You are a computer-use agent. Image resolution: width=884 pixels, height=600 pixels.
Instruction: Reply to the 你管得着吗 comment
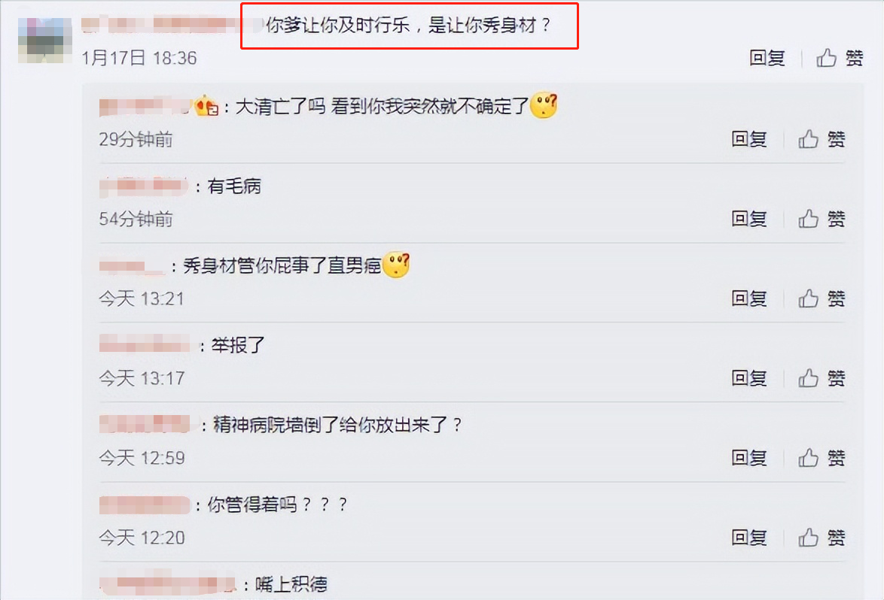[749, 538]
